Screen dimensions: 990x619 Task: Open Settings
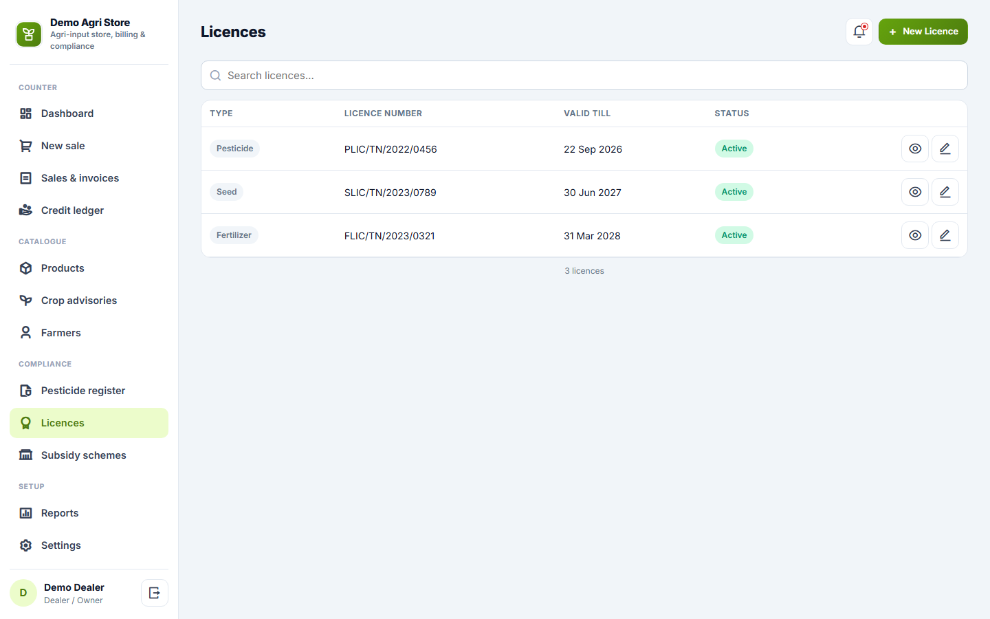(89, 545)
